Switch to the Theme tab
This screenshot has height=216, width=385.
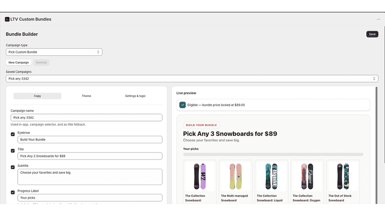(86, 96)
